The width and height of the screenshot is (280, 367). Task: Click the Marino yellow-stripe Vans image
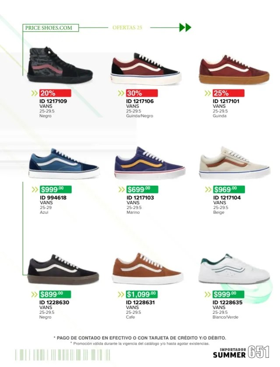point(150,163)
